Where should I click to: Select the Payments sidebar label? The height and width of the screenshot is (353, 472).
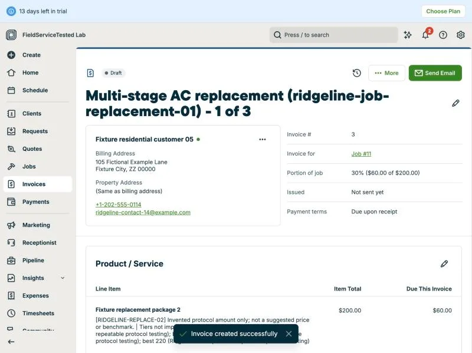pyautogui.click(x=35, y=202)
